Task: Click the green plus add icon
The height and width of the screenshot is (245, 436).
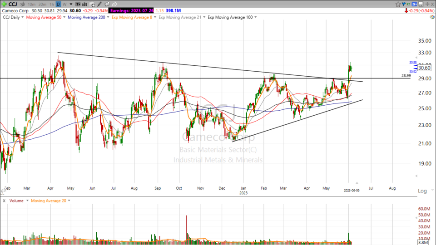Action: (4, 4)
